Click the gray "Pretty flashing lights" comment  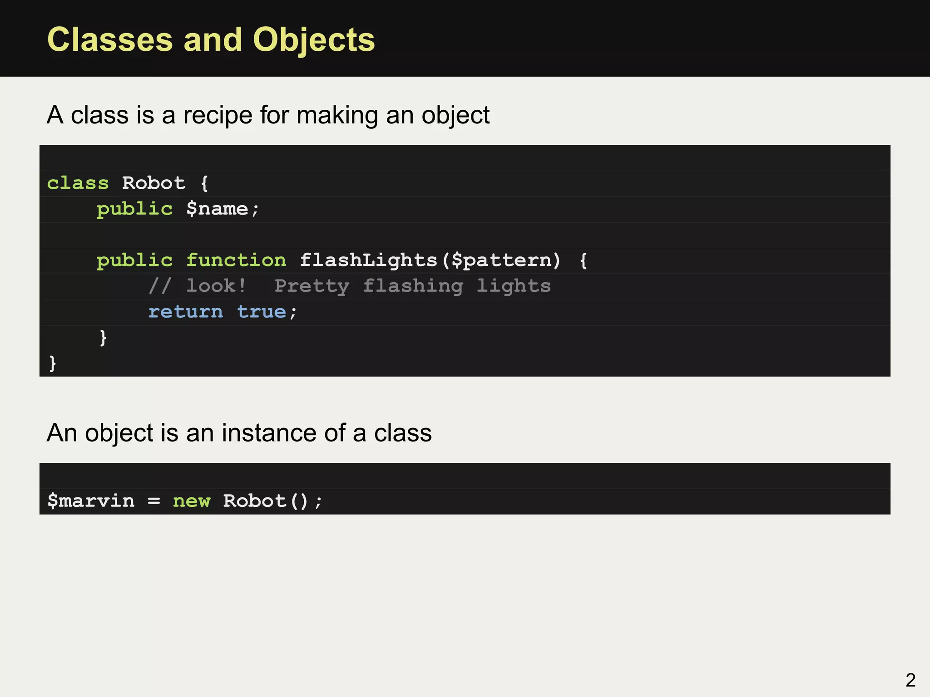pyautogui.click(x=412, y=286)
